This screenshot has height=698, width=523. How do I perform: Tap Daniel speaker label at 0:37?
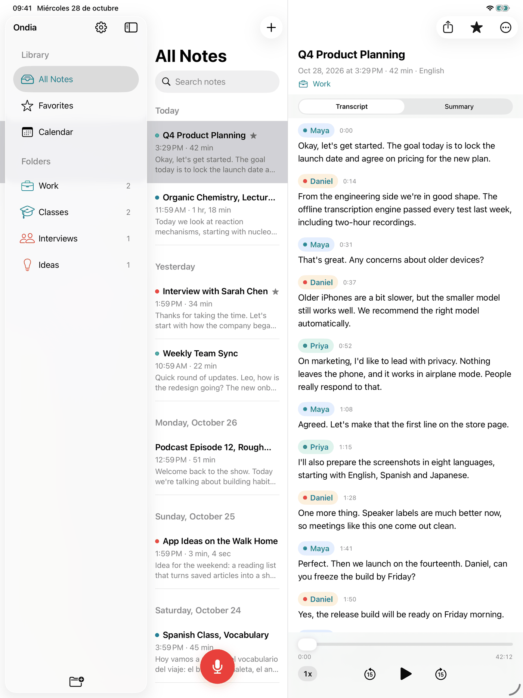(318, 283)
